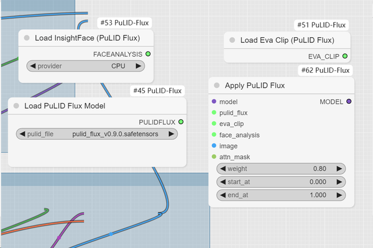
Task: Increase start_at with right arrow
Action: tap(339, 182)
